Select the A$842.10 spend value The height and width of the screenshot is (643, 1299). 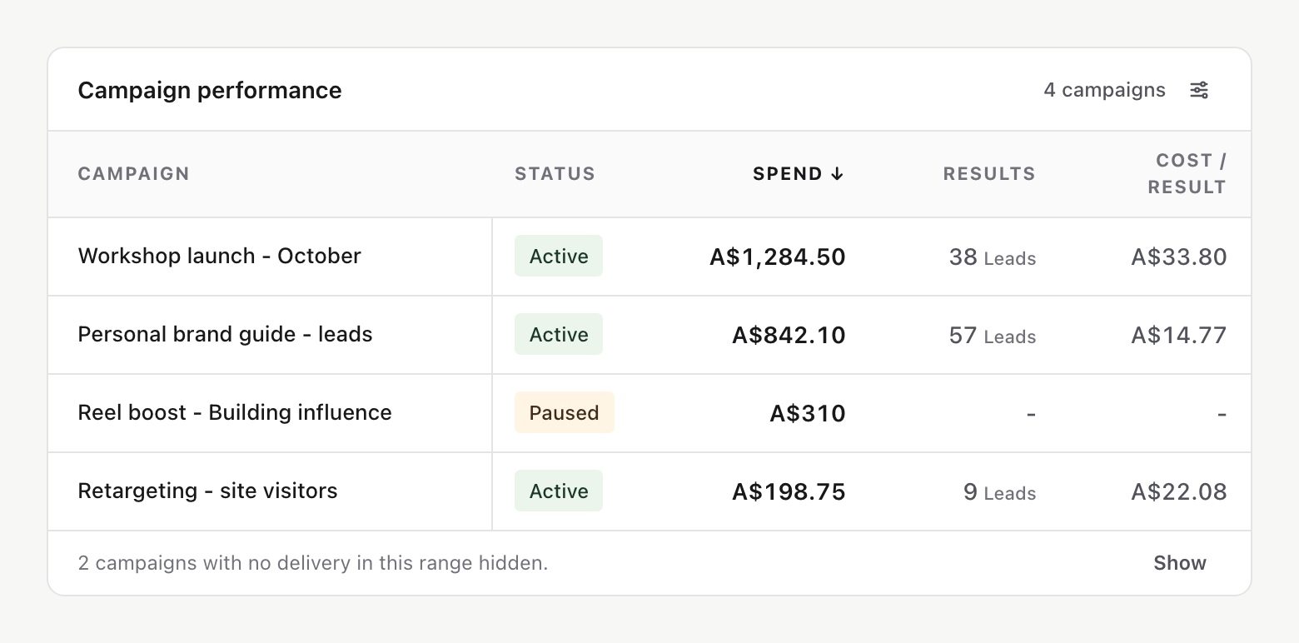[789, 335]
